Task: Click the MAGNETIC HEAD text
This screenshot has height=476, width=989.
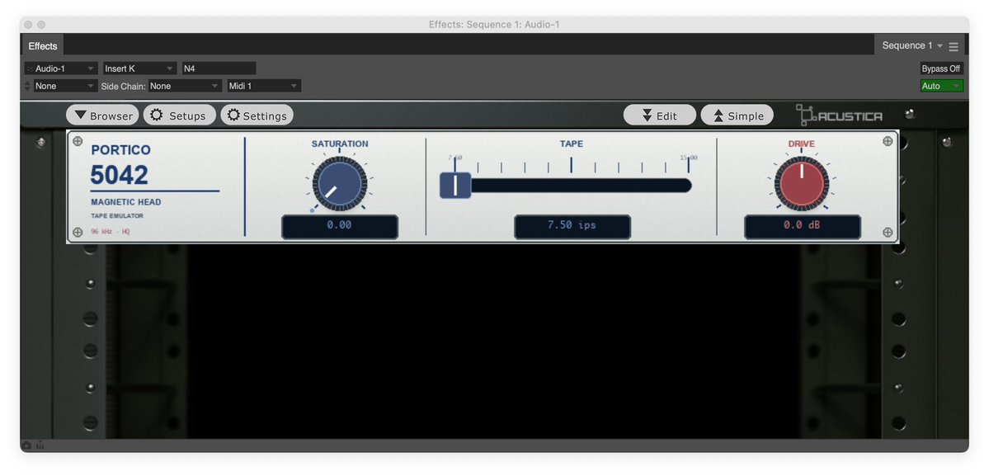Action: (126, 202)
